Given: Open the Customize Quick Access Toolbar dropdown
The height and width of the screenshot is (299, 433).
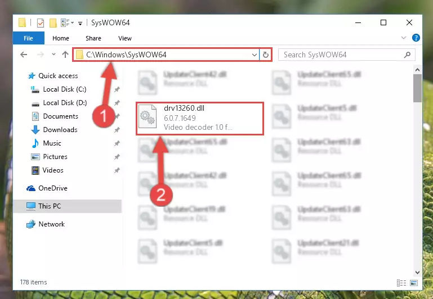Looking at the screenshot, I should tap(80, 24).
